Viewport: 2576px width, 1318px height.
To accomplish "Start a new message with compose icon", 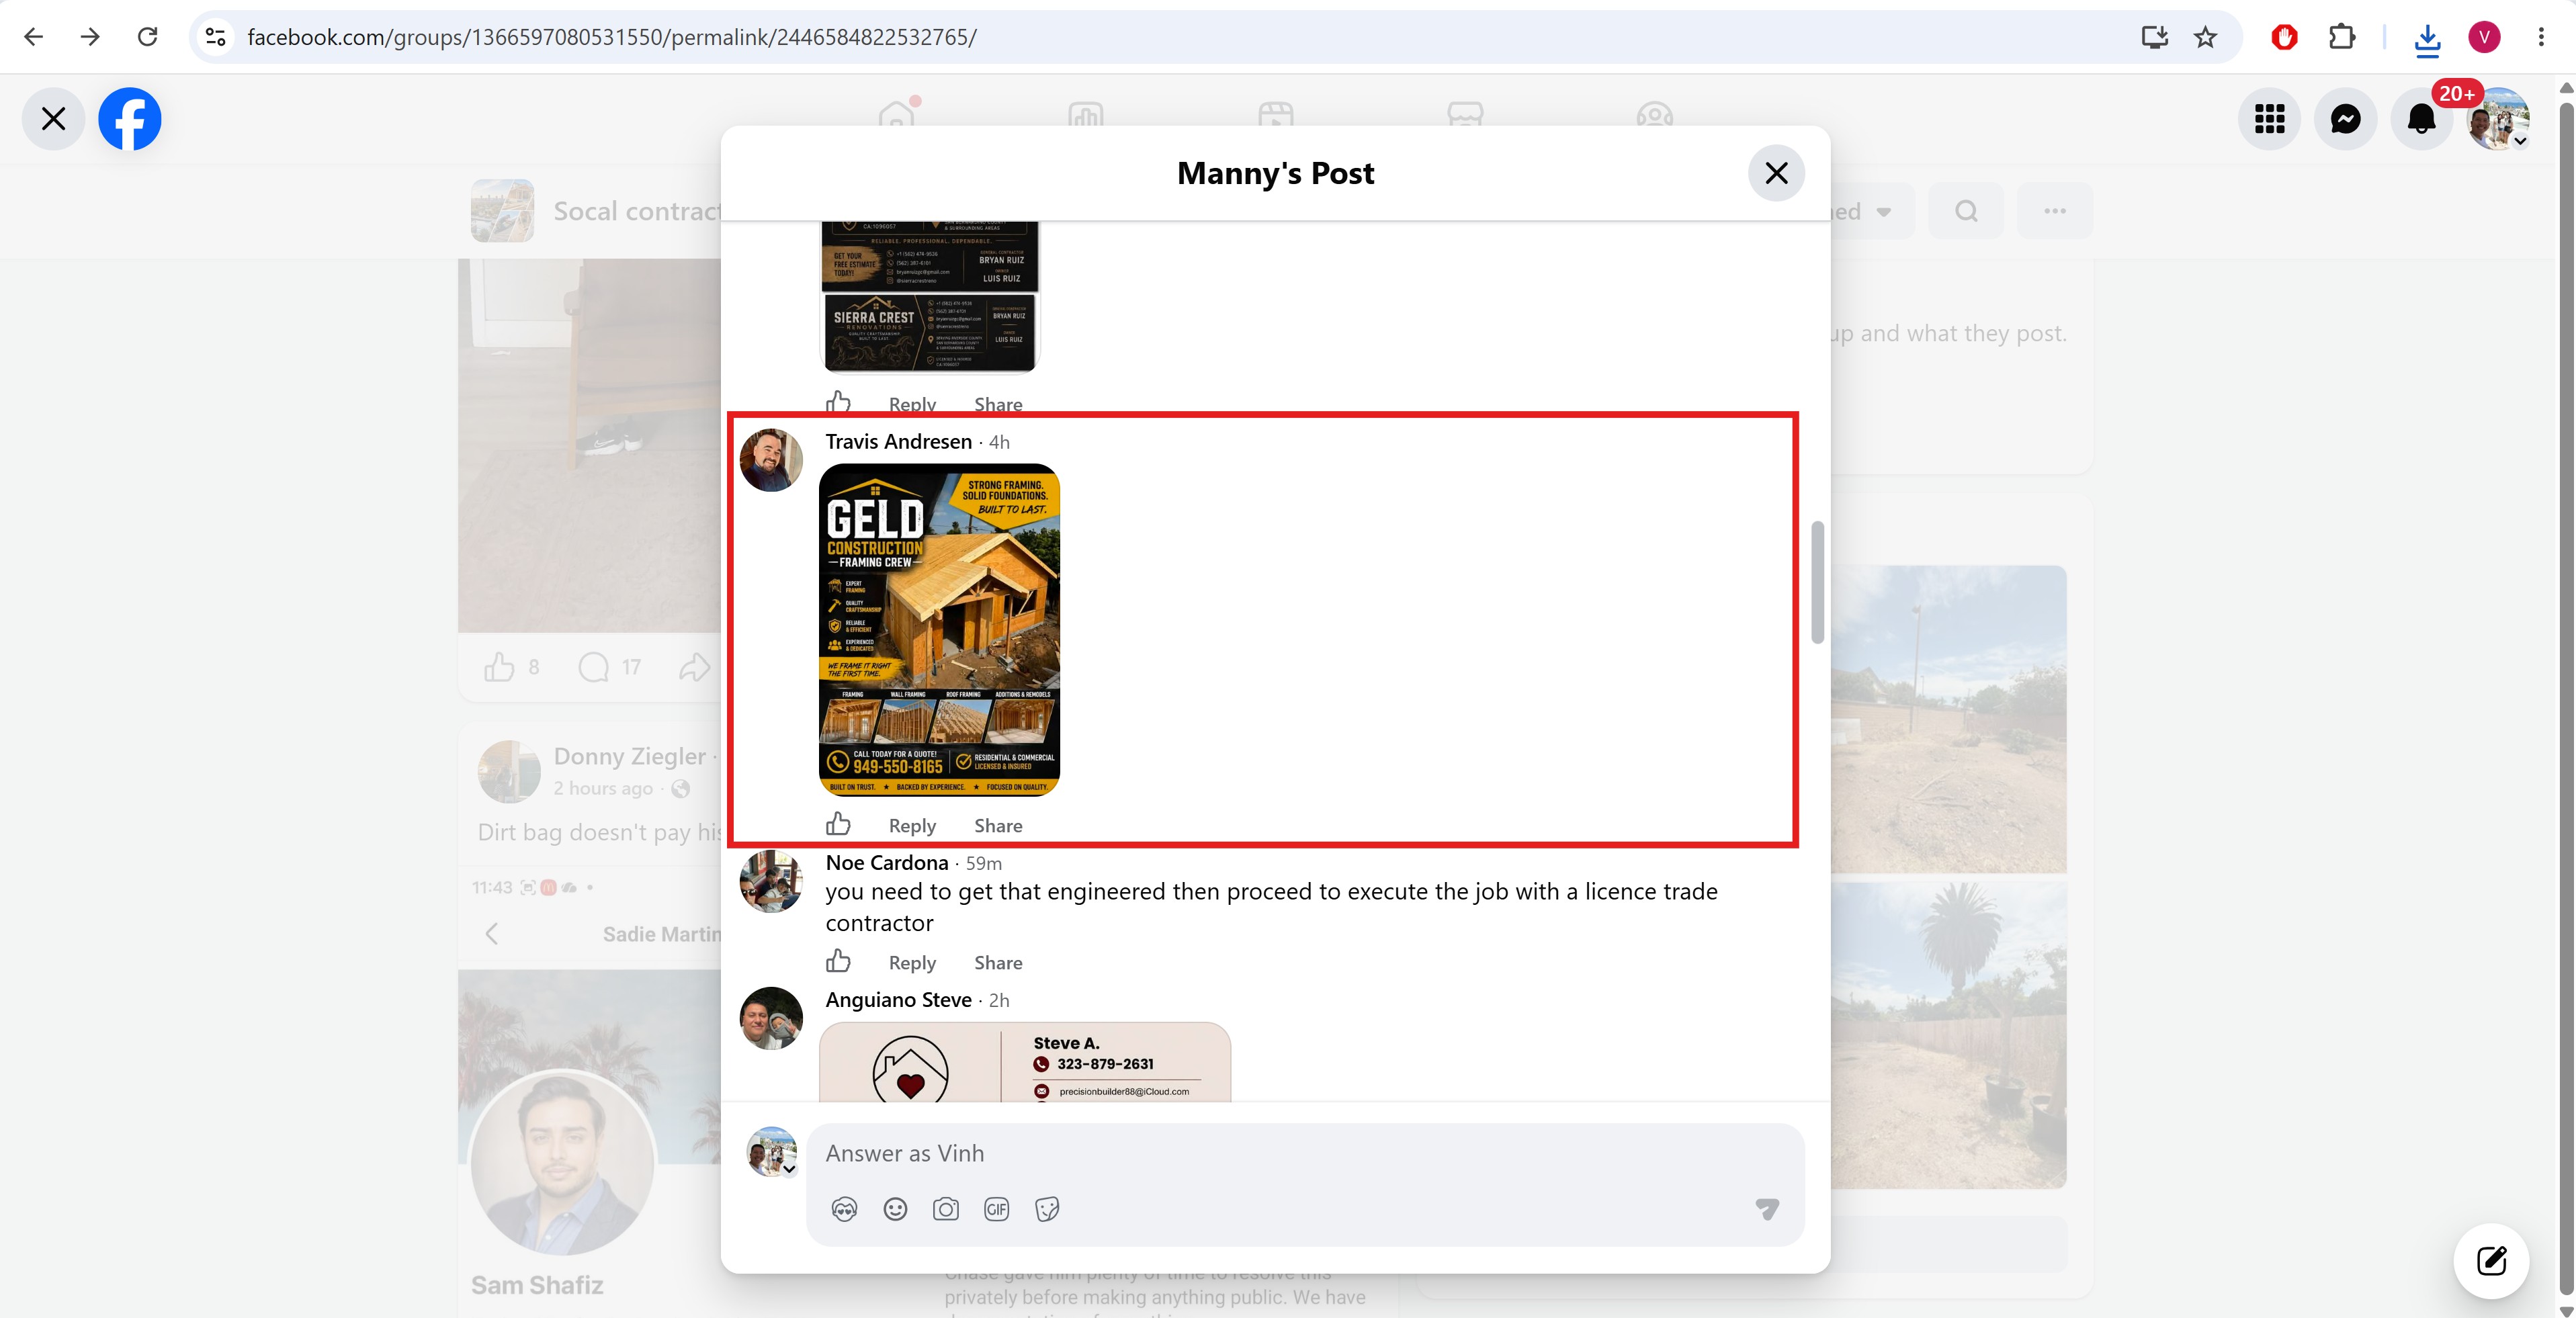I will click(2491, 1261).
